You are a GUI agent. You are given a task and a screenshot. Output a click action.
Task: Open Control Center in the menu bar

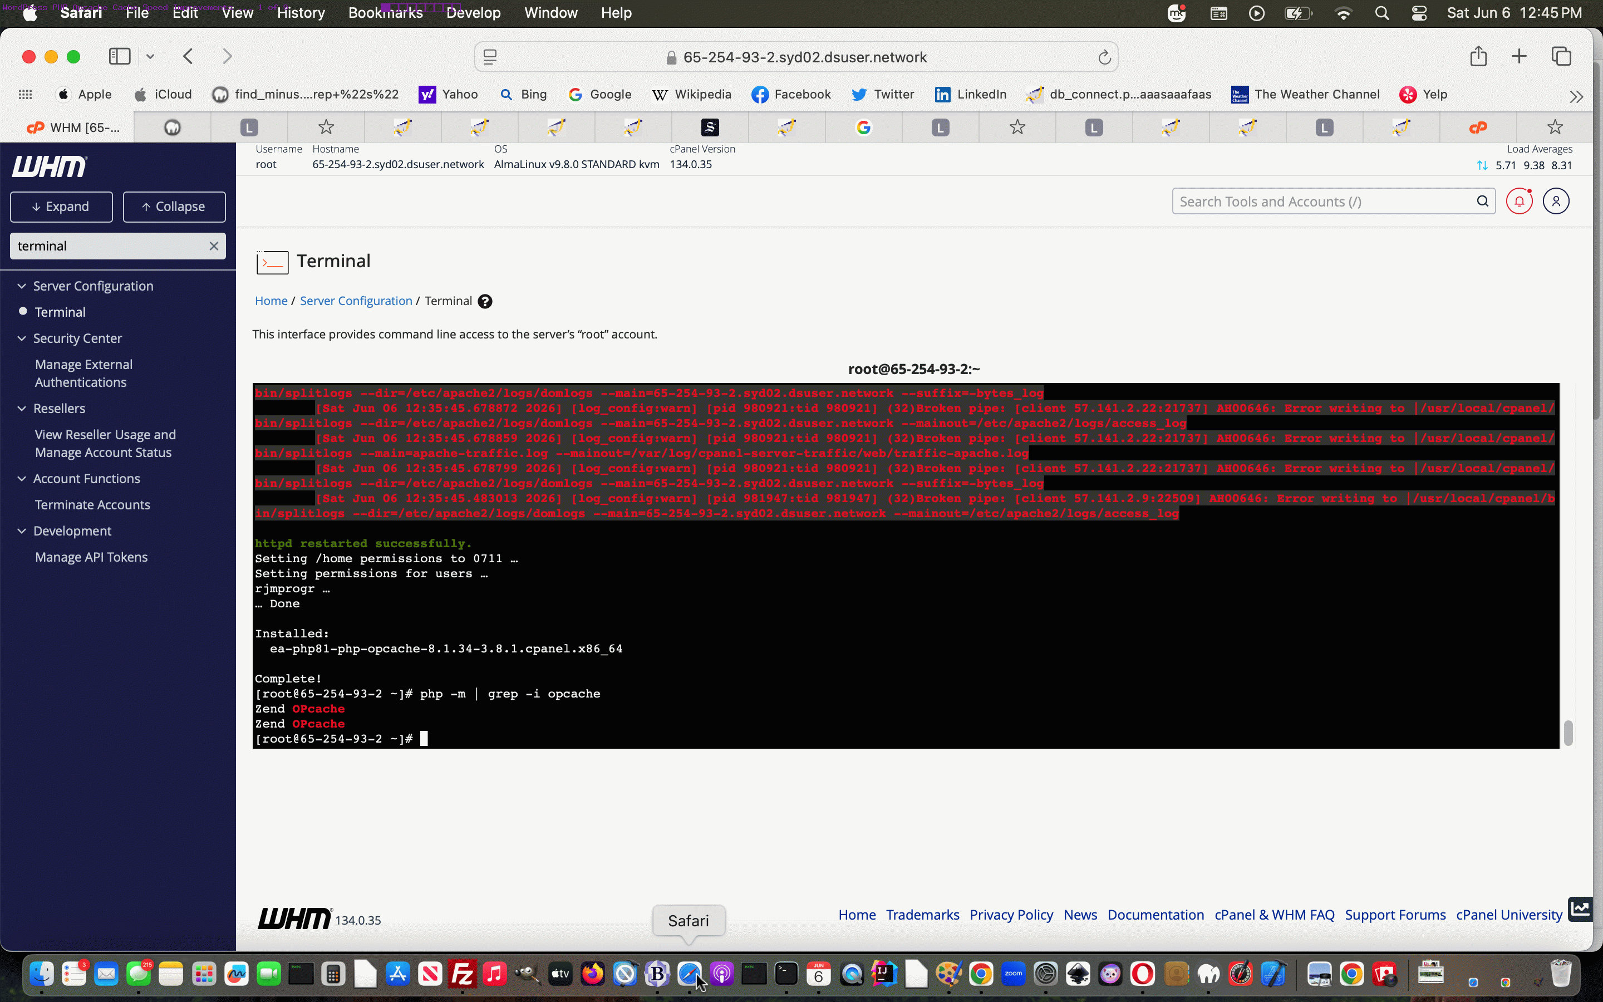click(x=1419, y=13)
